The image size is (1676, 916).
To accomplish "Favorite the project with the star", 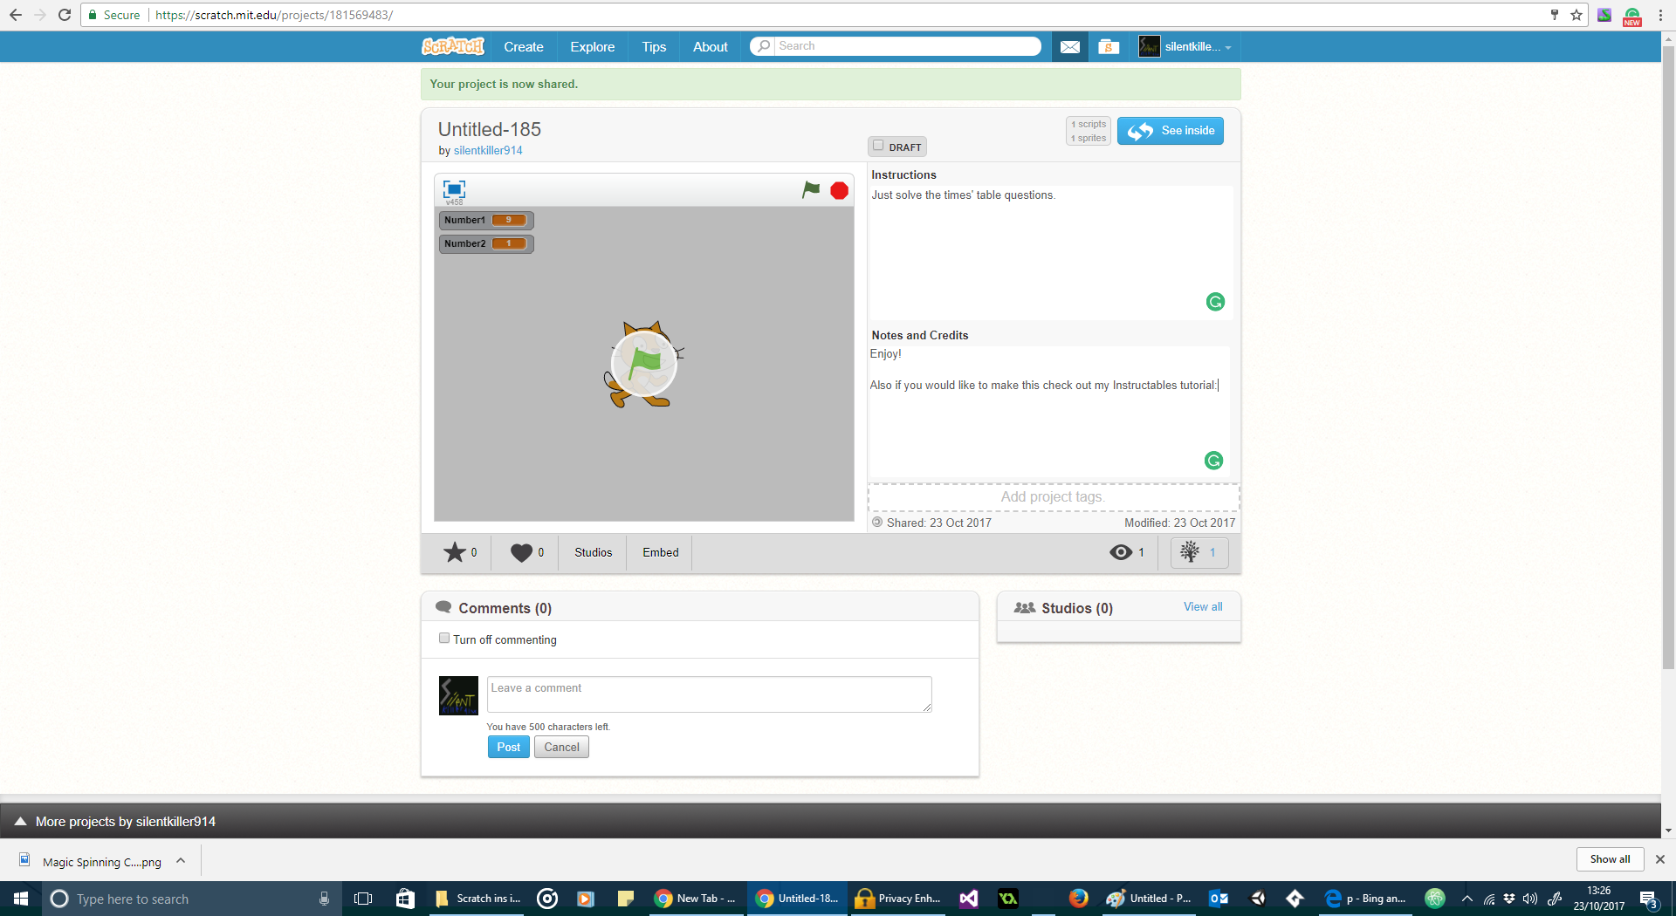I will click(x=454, y=552).
